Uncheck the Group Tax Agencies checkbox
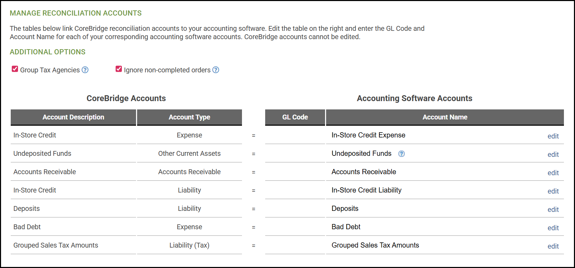The width and height of the screenshot is (575, 268). [15, 69]
